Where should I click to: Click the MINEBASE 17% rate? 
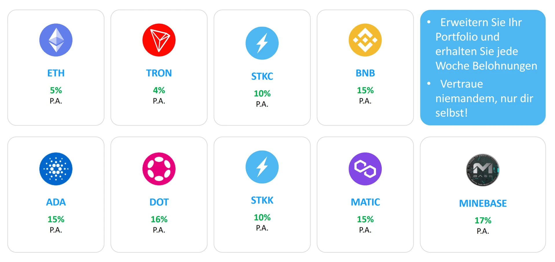click(483, 220)
